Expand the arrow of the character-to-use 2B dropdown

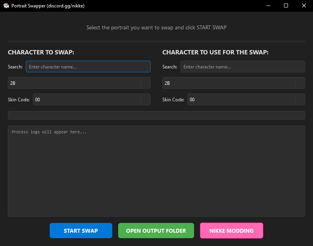click(x=300, y=83)
